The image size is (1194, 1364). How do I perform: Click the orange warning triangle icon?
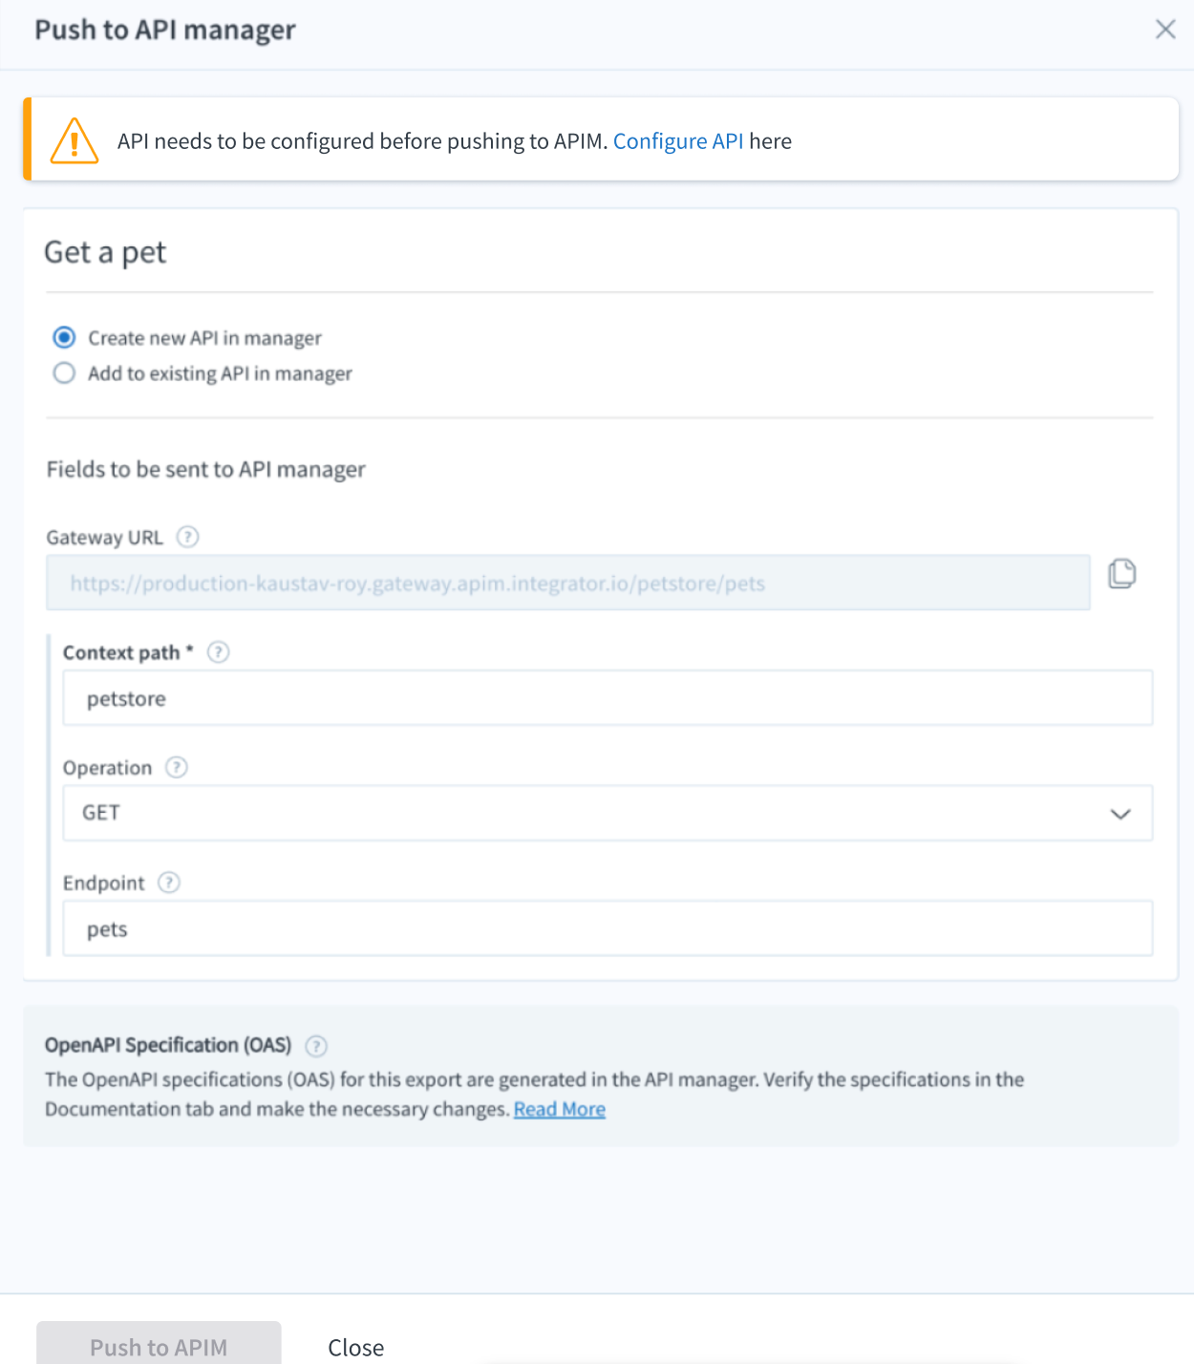(75, 140)
